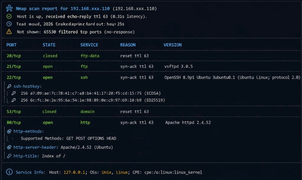This screenshot has width=302, height=180.
Task: Click the 127.0.0.1 host value
Action: tap(75, 172)
